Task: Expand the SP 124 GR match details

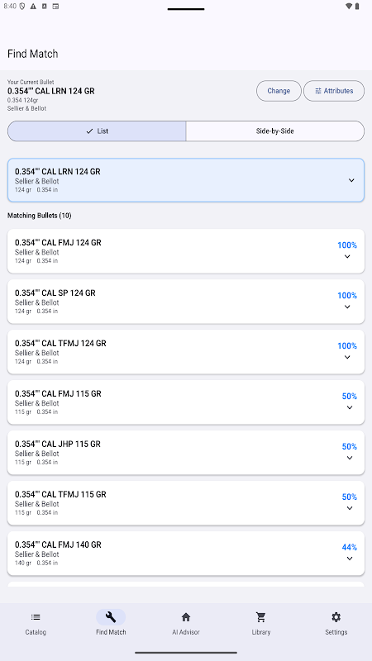Action: pos(347,307)
